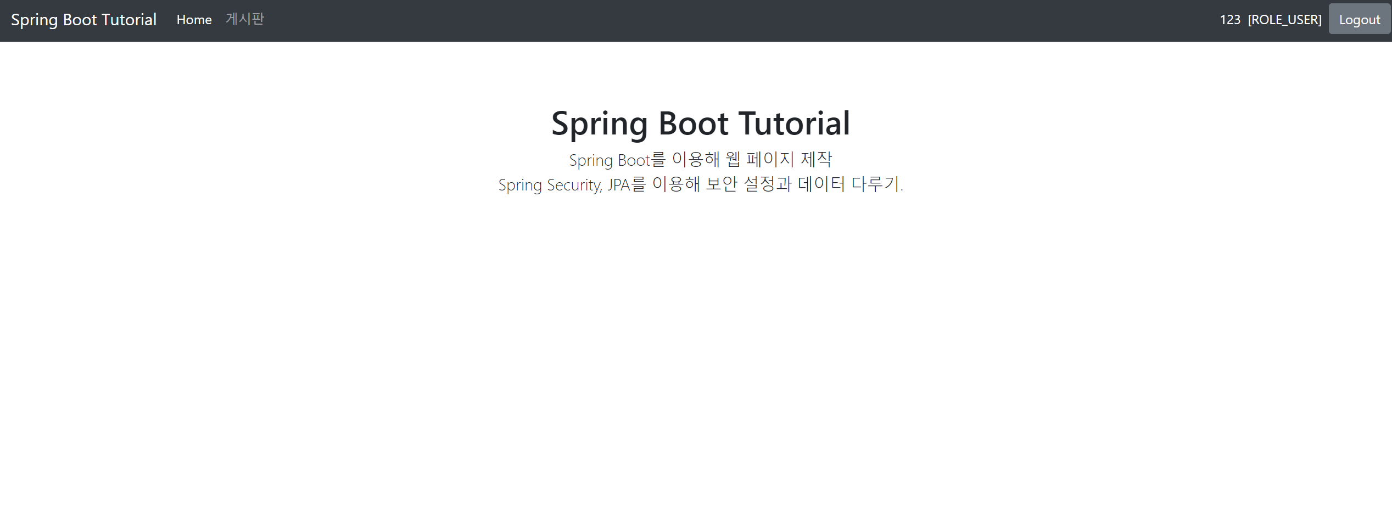The width and height of the screenshot is (1392, 517).
Task: Click the large Spring Boot Tutorial heading
Action: 701,123
